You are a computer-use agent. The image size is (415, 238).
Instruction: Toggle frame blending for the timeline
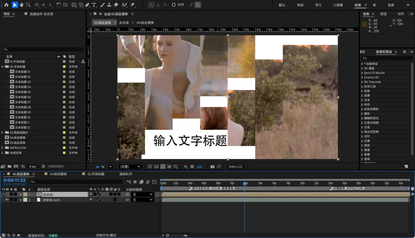pyautogui.click(x=141, y=182)
